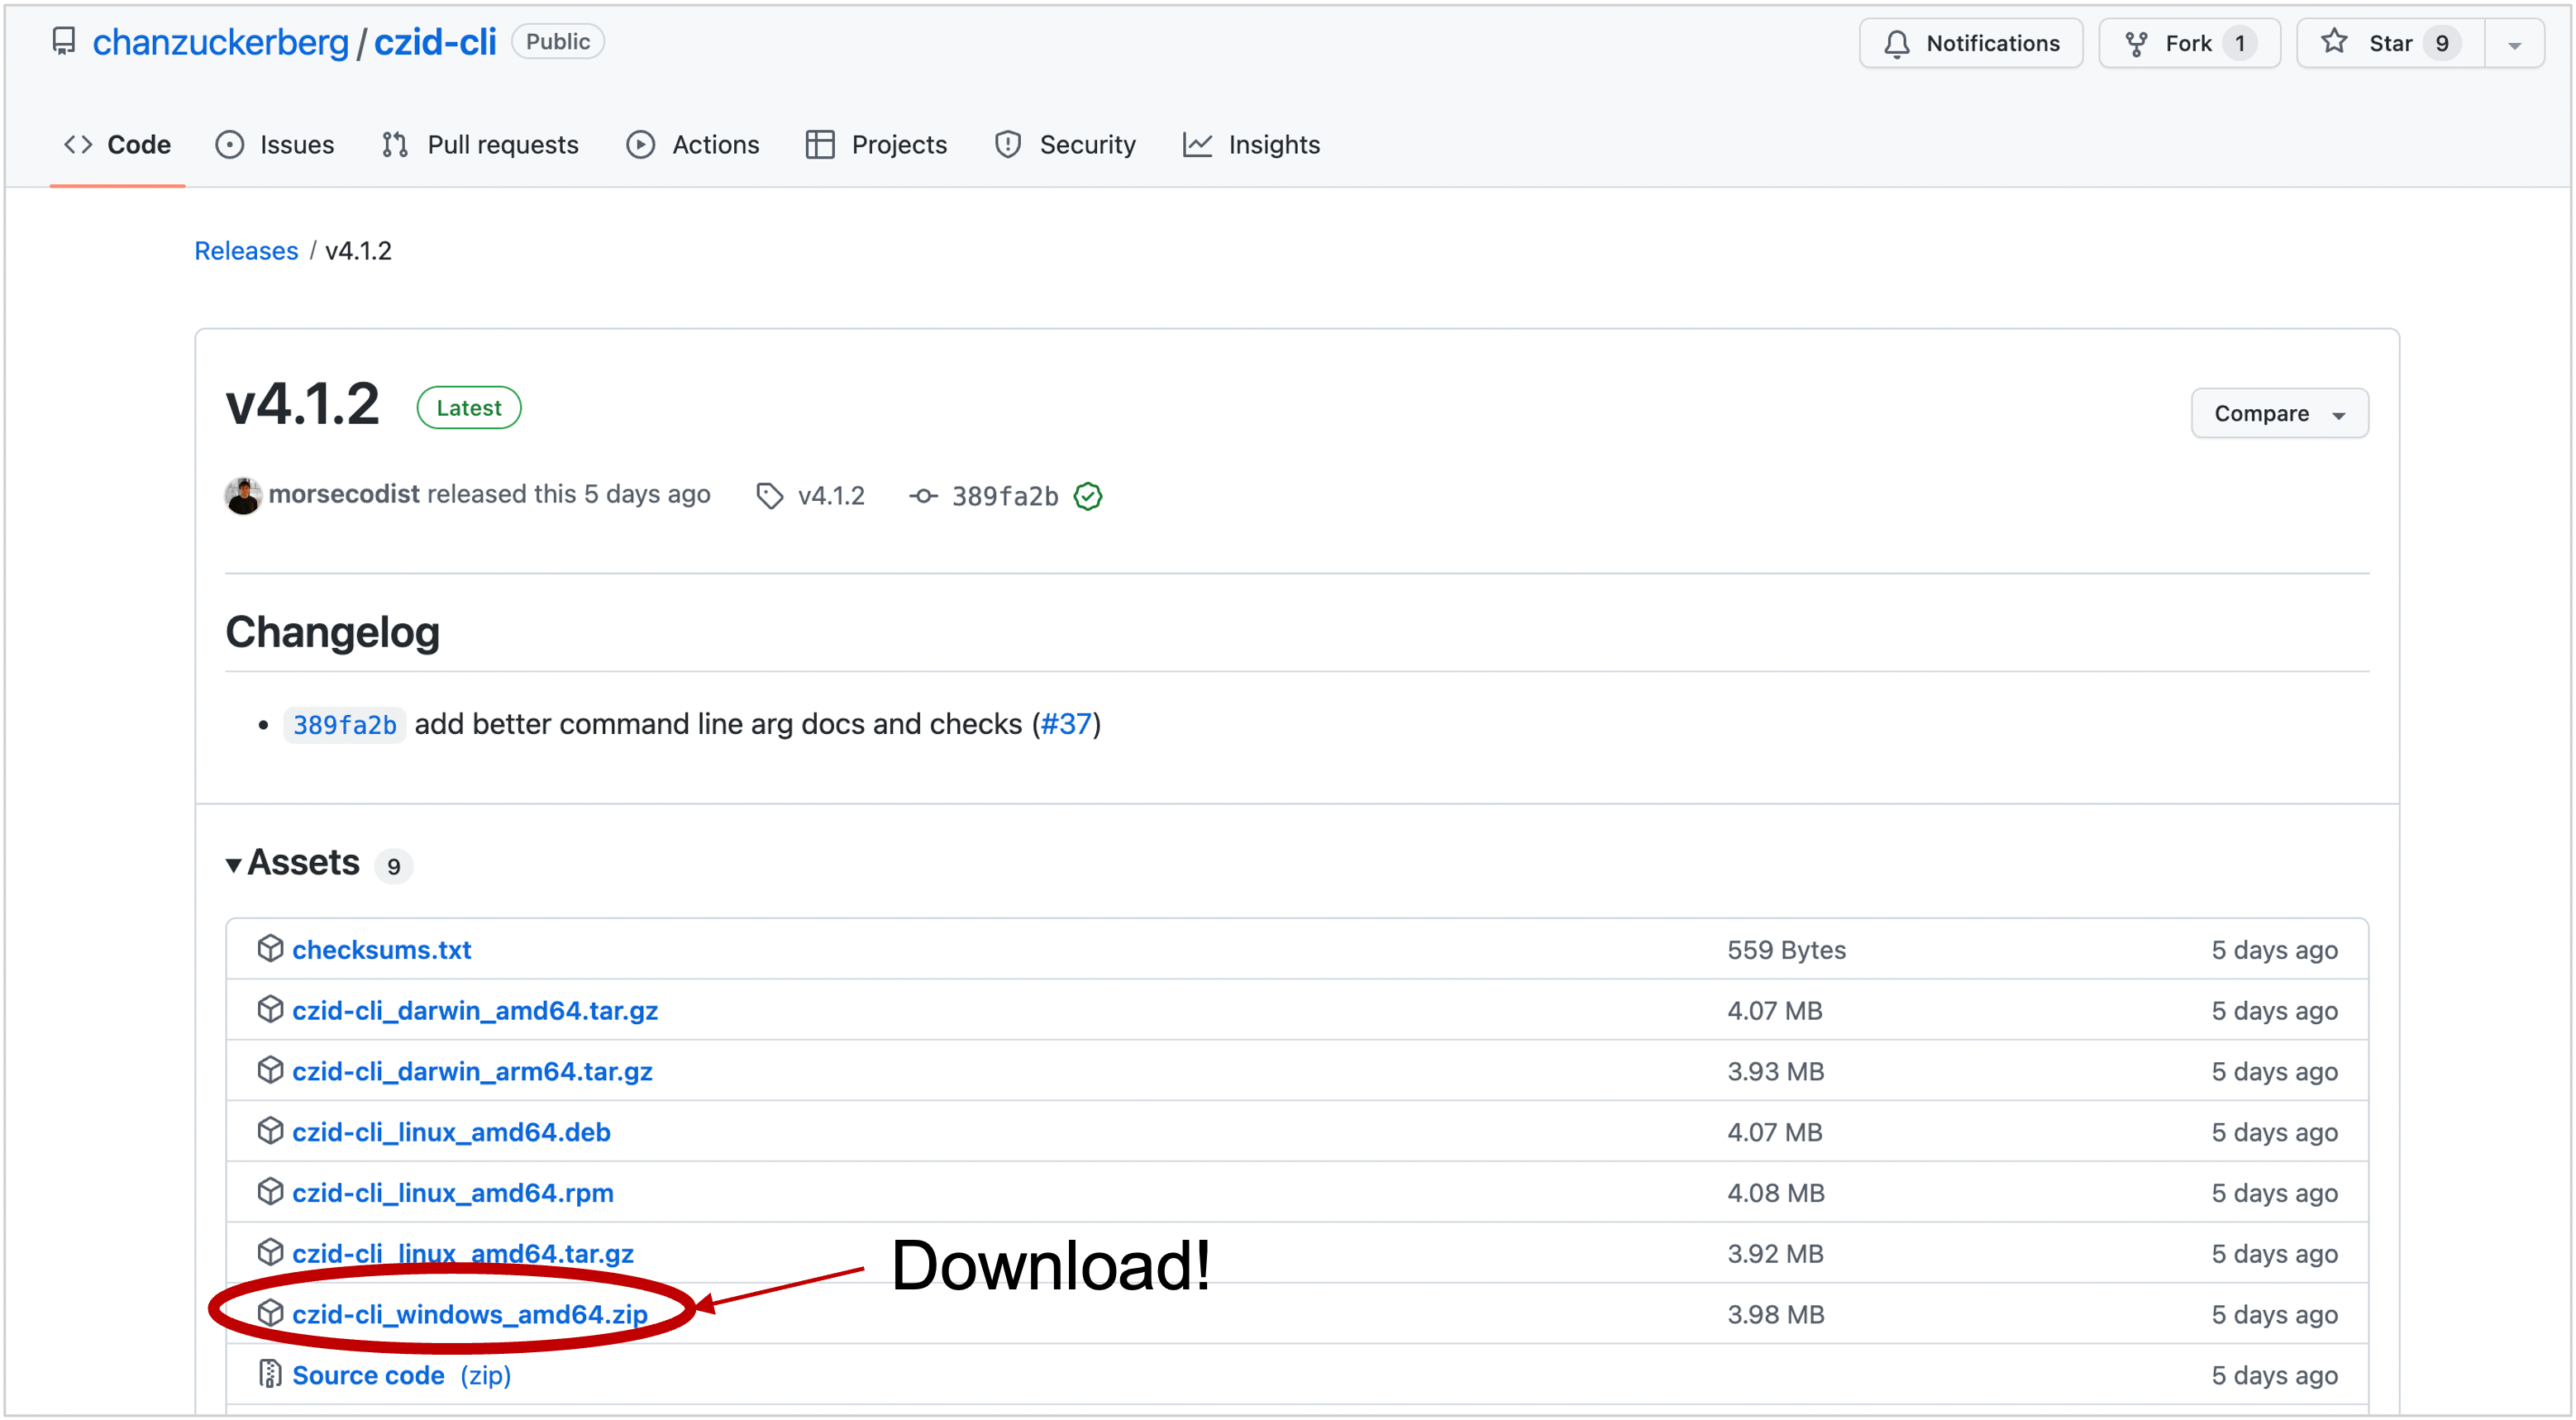Download czid-cli_linux_amd64.rpm
This screenshot has height=1420, width=2576.
pos(453,1192)
